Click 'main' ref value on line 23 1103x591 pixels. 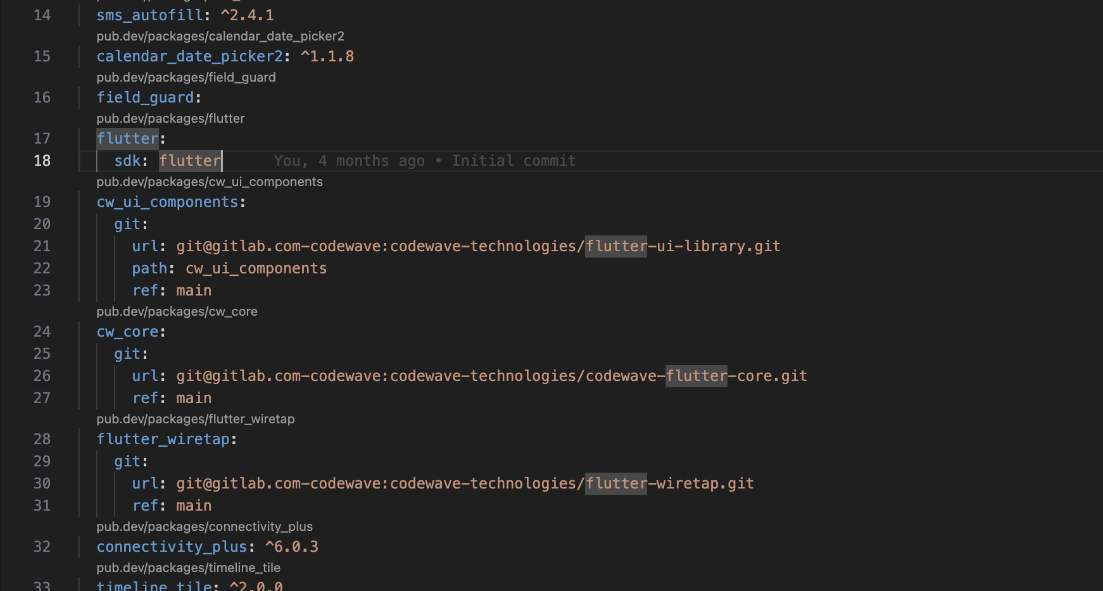[x=194, y=290]
